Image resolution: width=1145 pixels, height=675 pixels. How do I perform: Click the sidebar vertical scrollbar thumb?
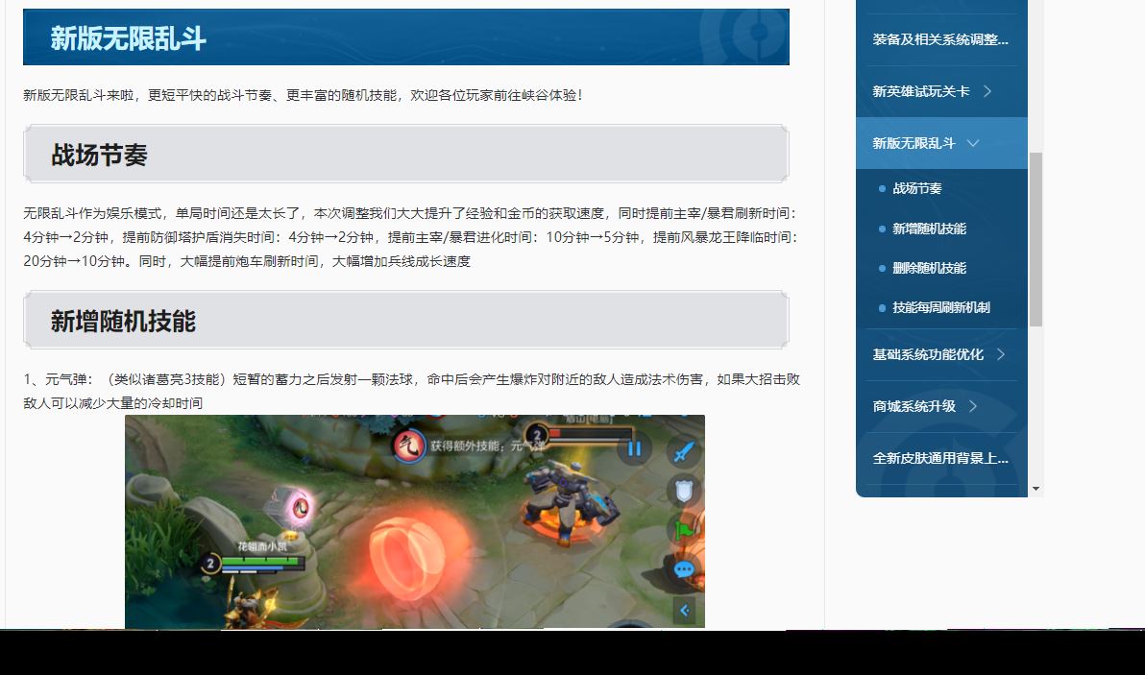click(1035, 238)
